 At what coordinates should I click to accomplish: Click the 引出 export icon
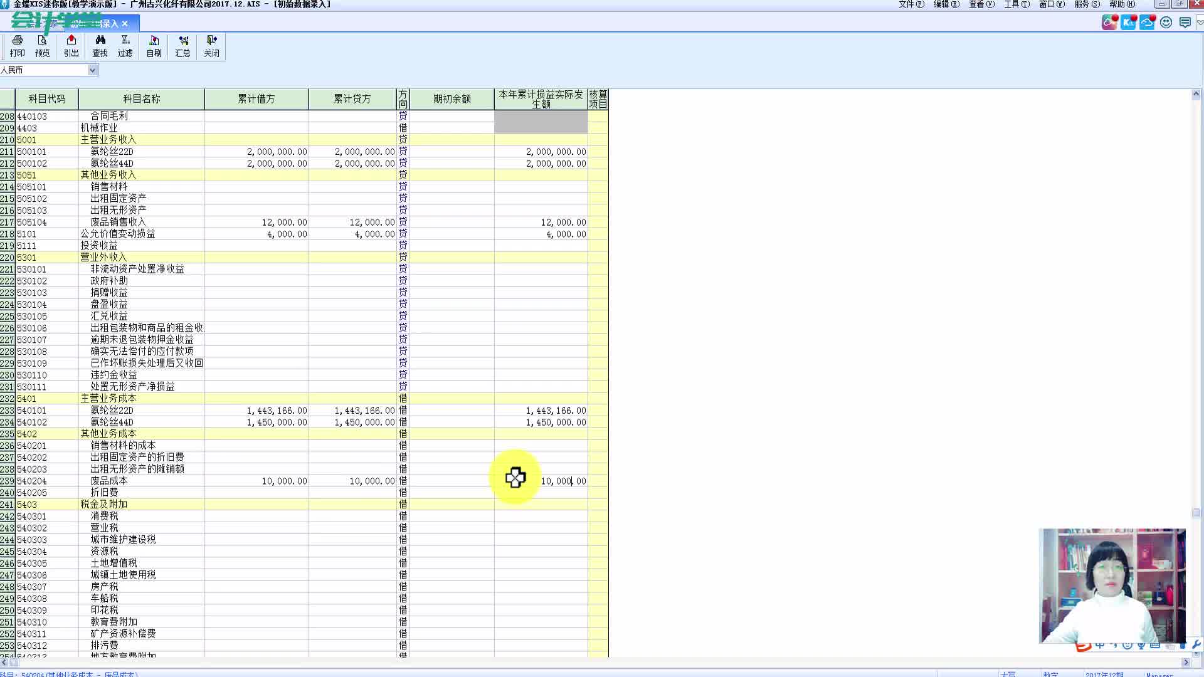pyautogui.click(x=71, y=46)
